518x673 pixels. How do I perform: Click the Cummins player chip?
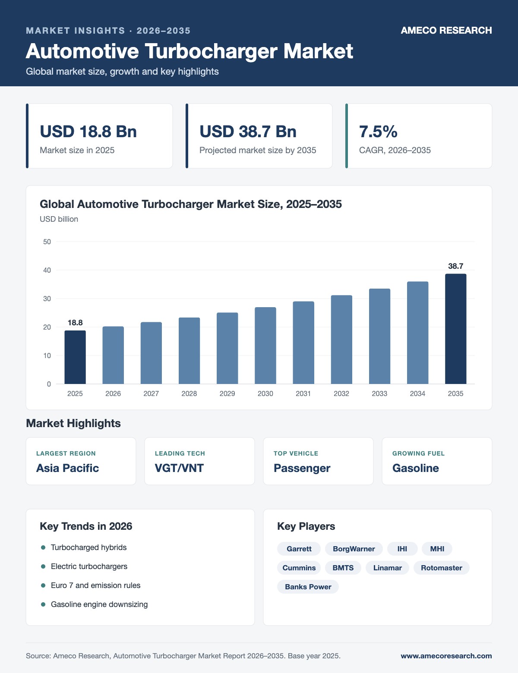pos(299,568)
